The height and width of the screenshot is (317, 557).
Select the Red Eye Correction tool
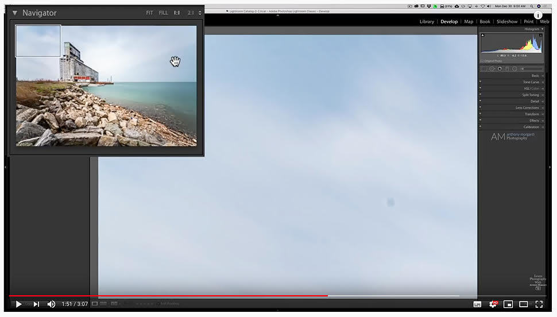tap(500, 69)
